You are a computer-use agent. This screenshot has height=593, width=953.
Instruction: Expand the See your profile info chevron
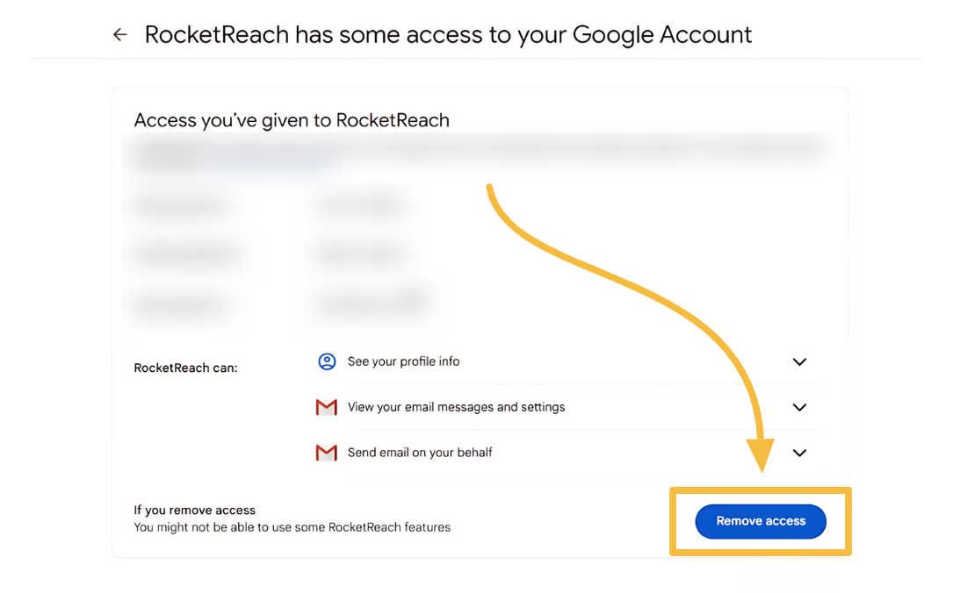(x=799, y=361)
